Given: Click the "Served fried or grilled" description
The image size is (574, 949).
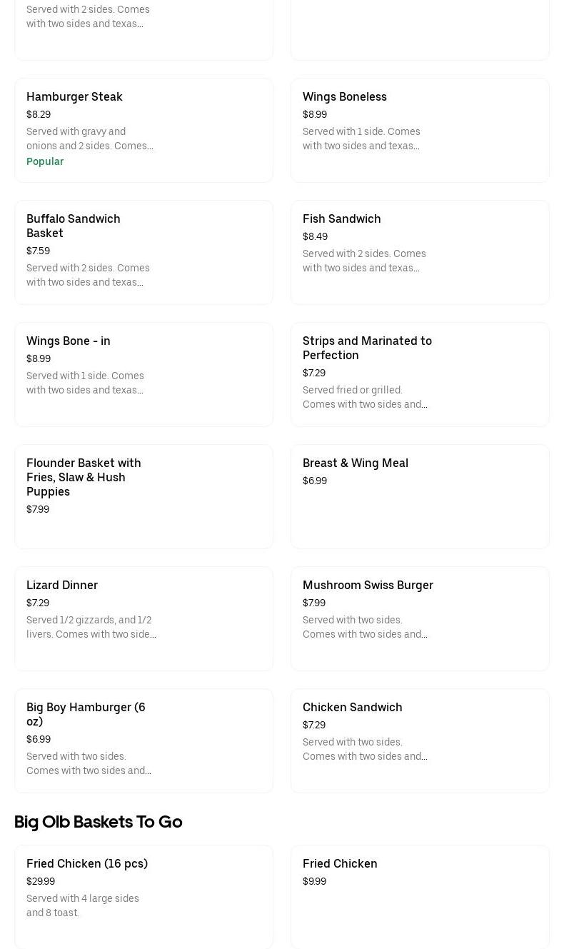Looking at the screenshot, I should point(365,397).
